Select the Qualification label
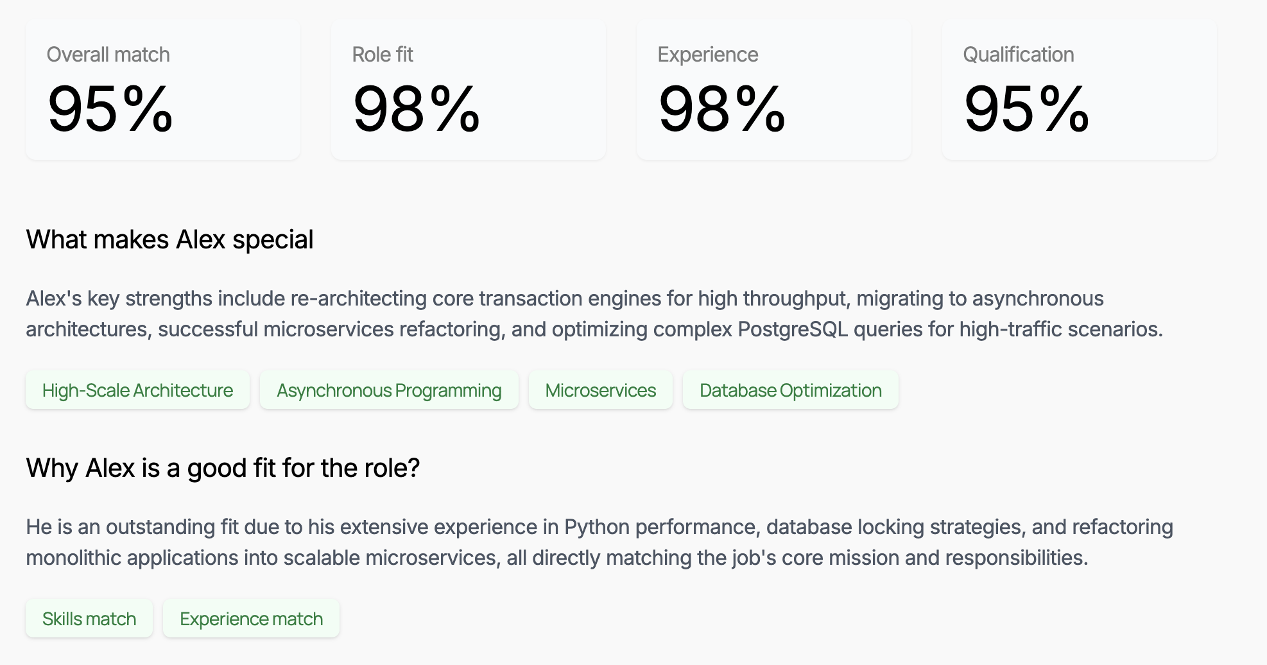Screen dimensions: 1267x665 pos(1018,55)
